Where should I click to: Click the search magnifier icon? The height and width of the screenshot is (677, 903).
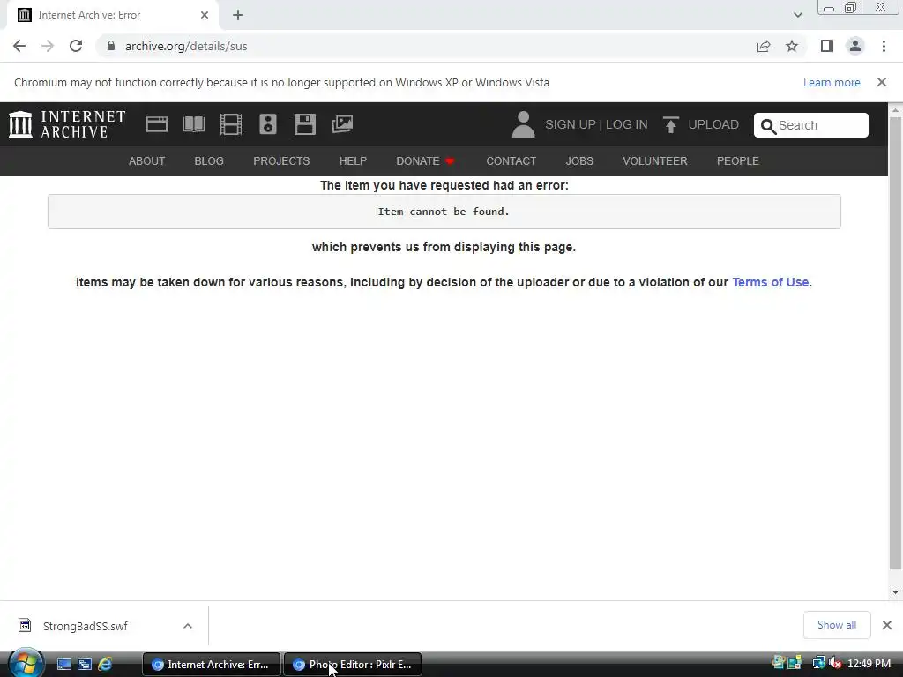pos(768,126)
